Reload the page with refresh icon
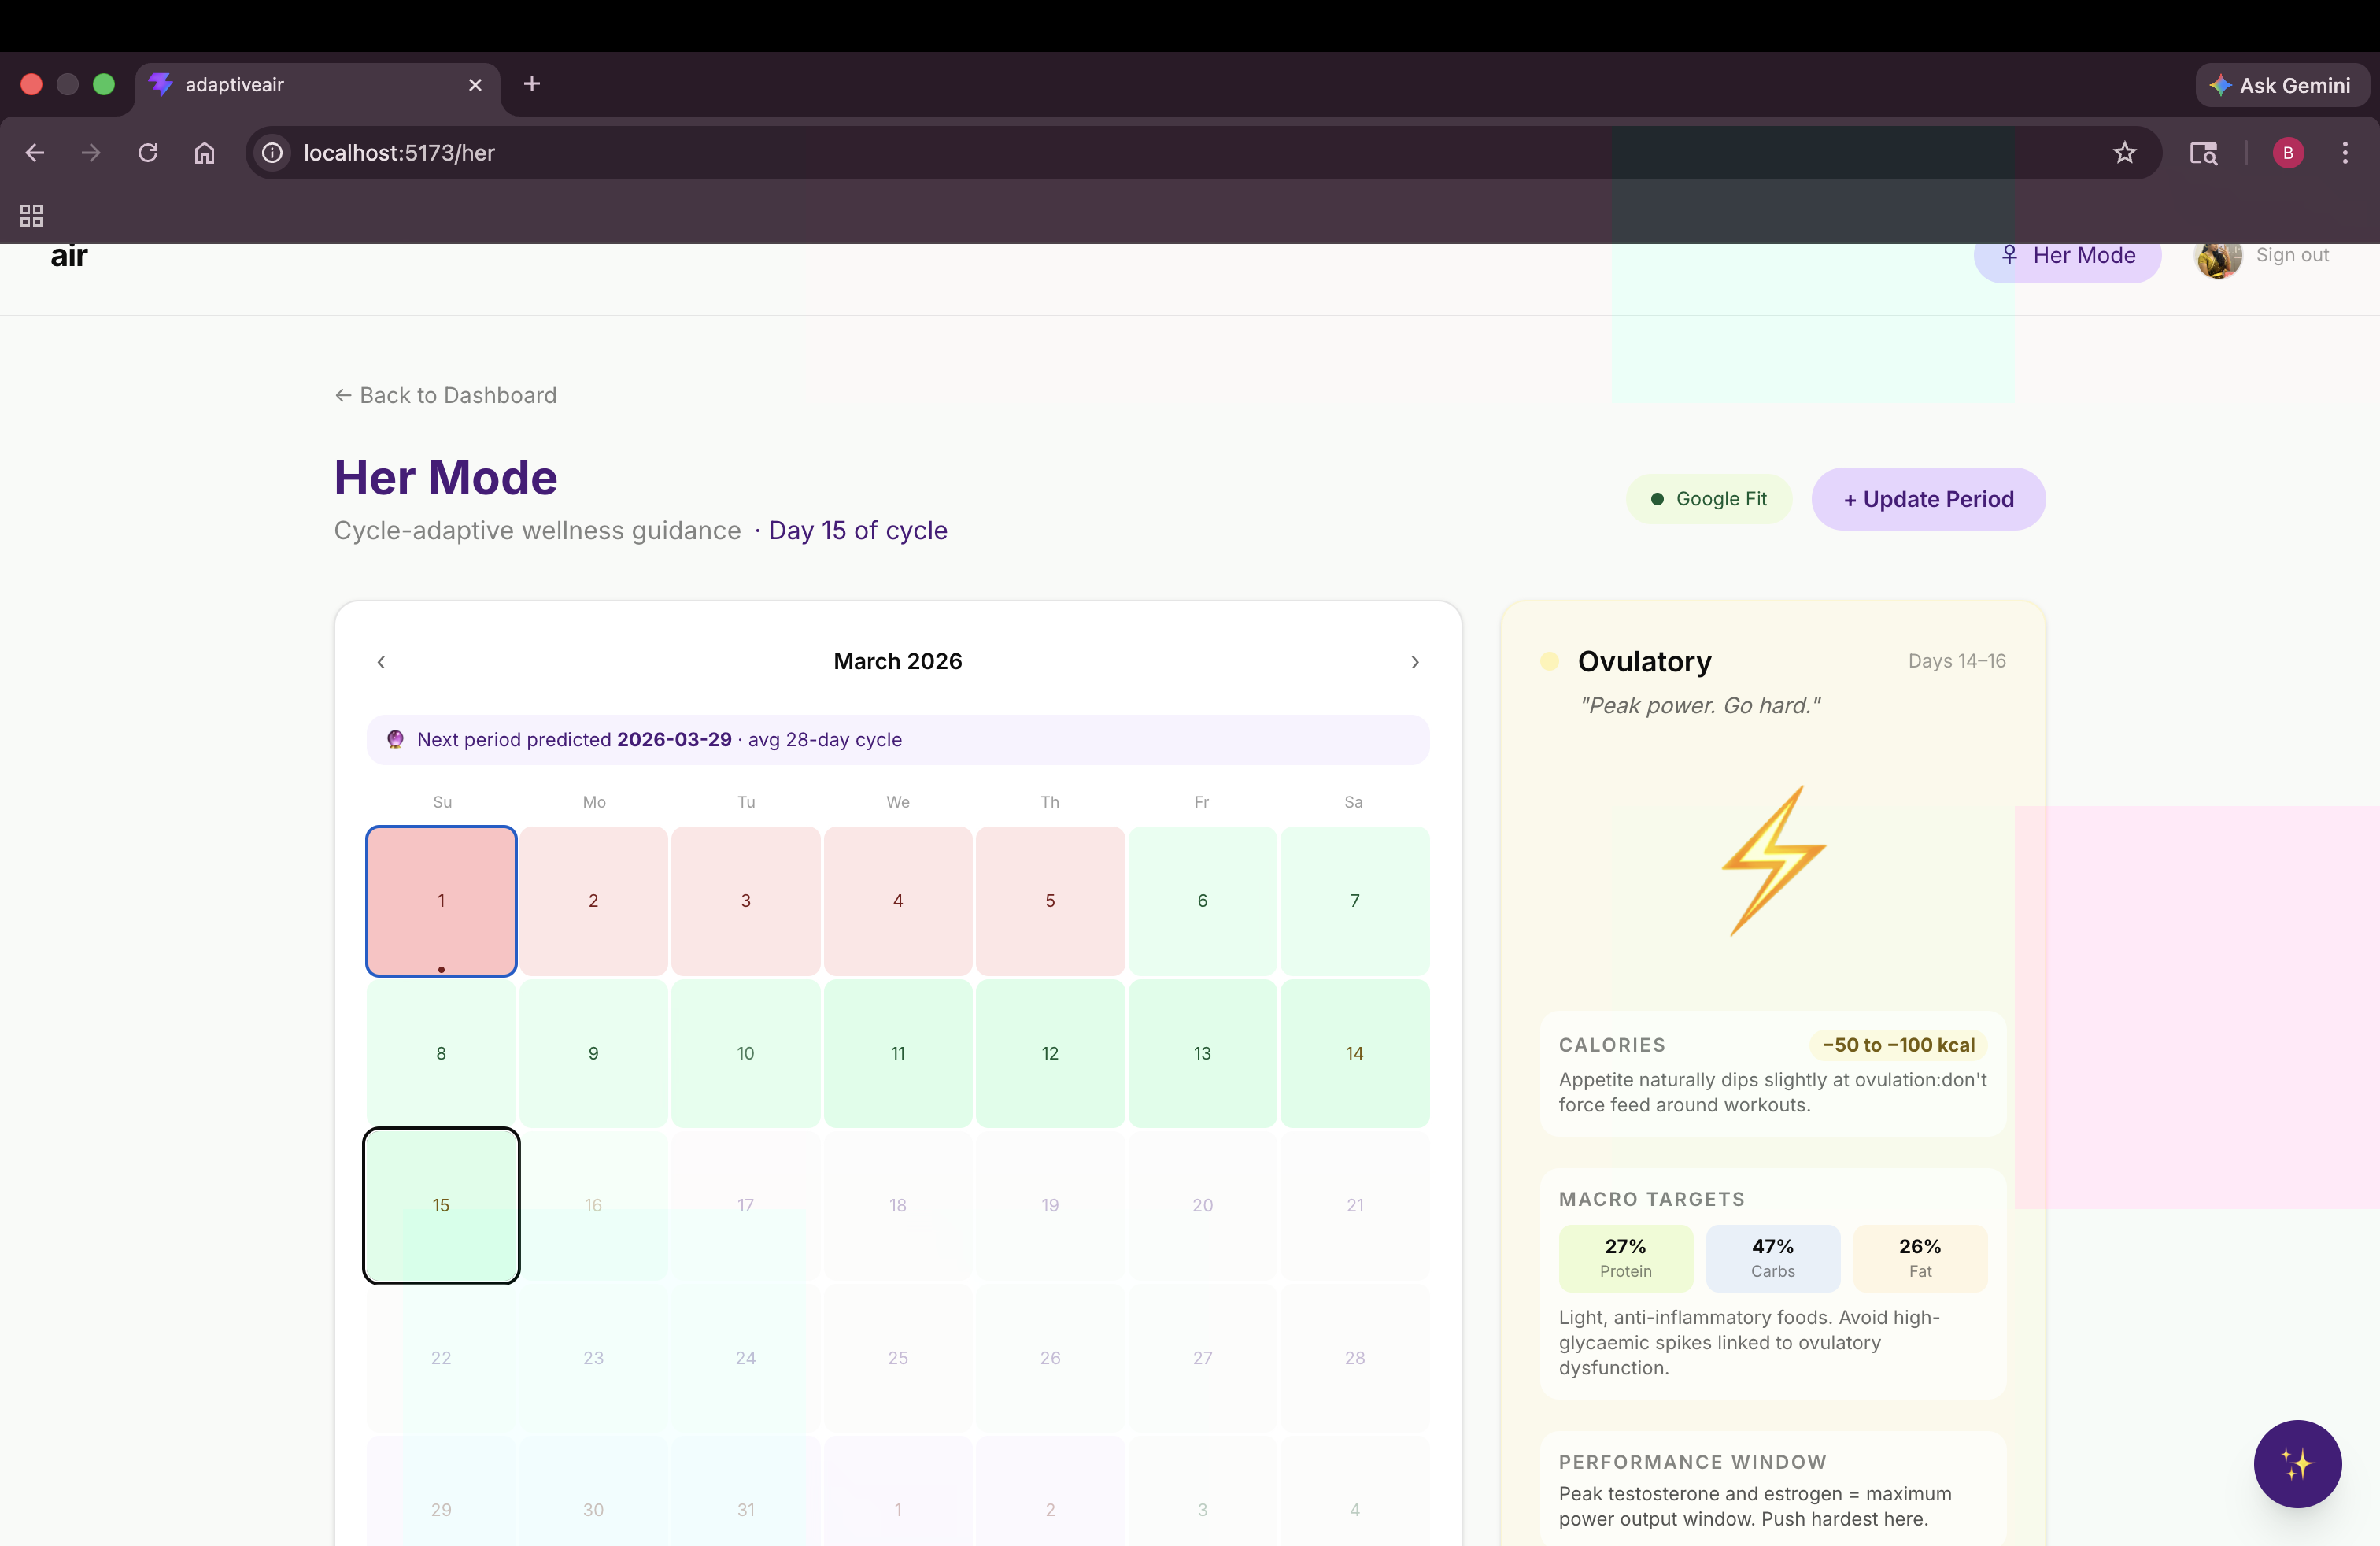This screenshot has width=2380, height=1546. tap(148, 153)
